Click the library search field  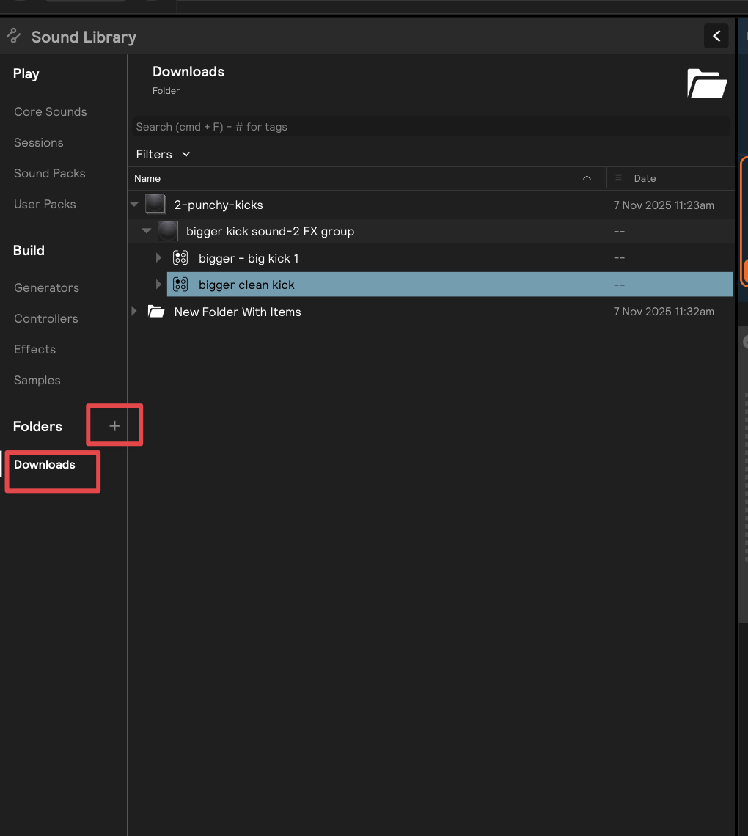point(429,127)
